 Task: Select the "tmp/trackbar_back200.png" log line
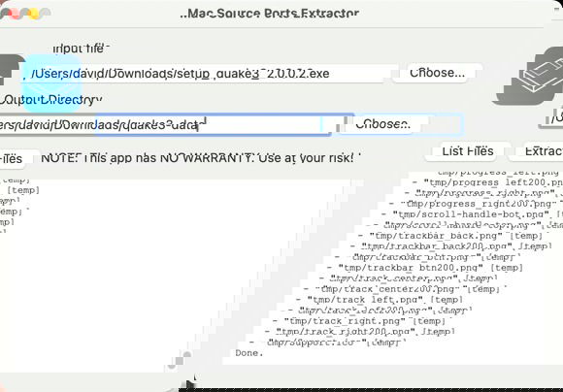coord(451,246)
